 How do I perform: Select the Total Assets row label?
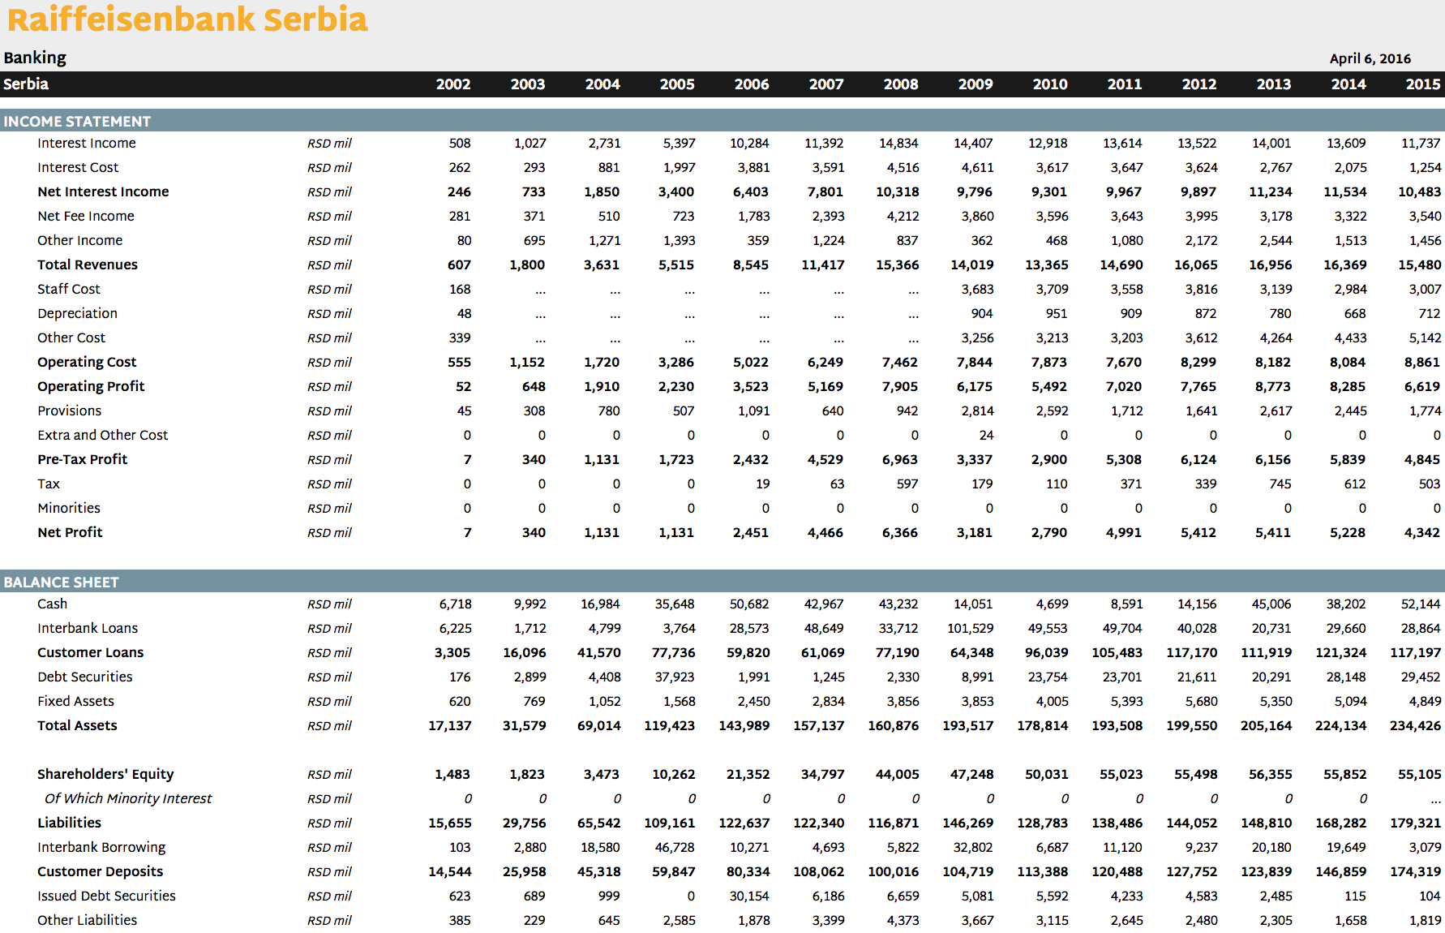click(x=77, y=726)
